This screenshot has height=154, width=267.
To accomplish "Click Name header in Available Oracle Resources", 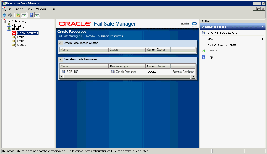I will [x=84, y=66].
